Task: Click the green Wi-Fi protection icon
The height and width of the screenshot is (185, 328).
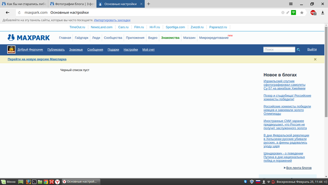Action: (294, 12)
